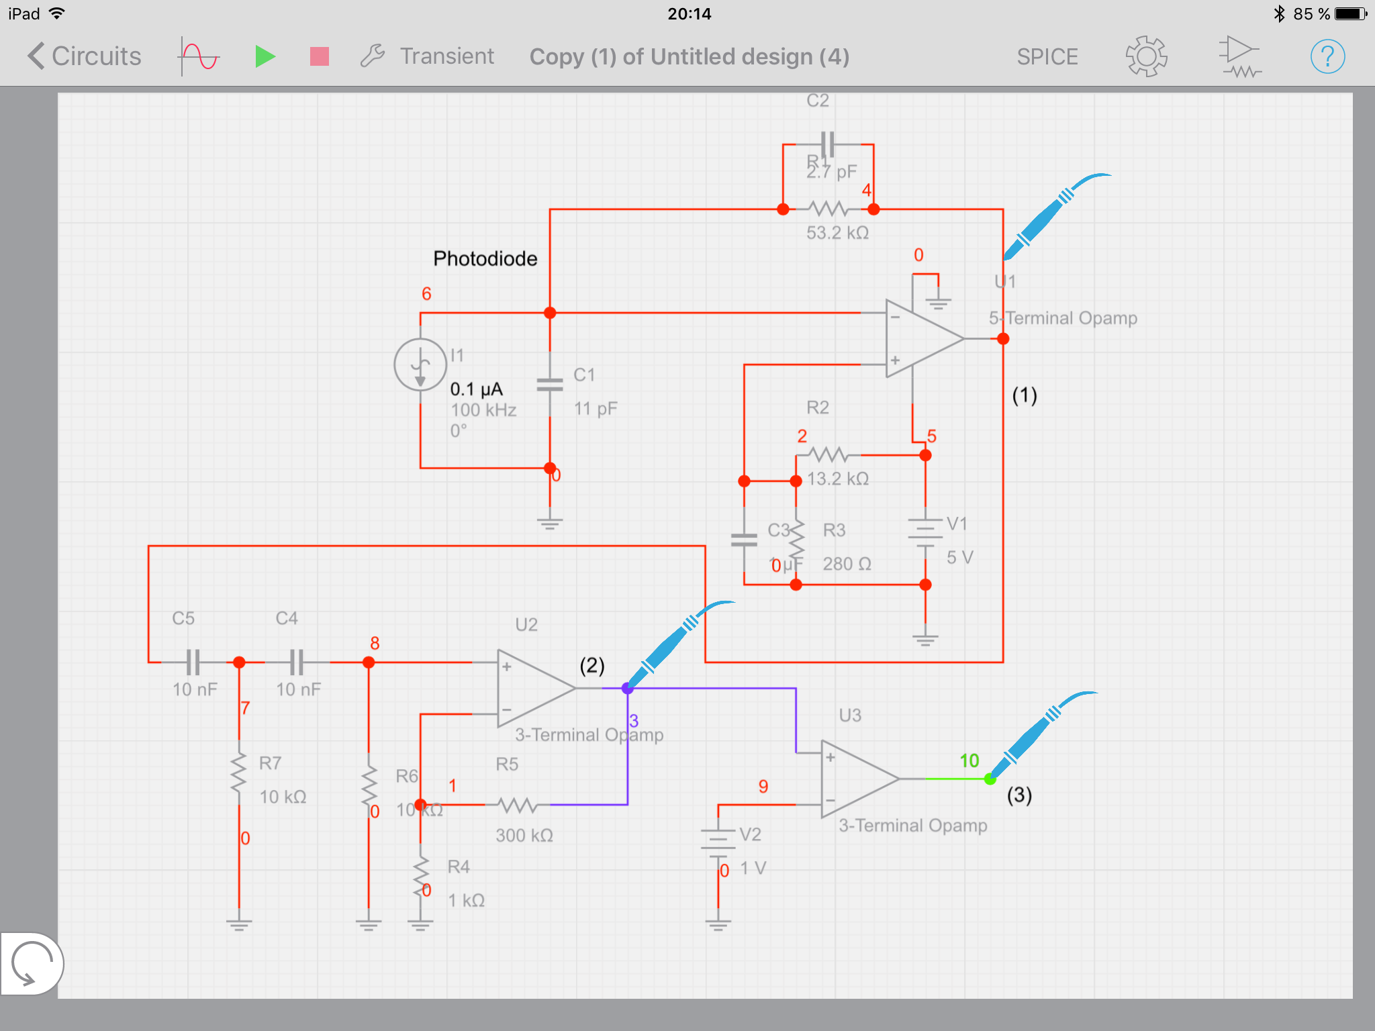Select capacitor C3 symbol
This screenshot has width=1375, height=1031.
744,540
